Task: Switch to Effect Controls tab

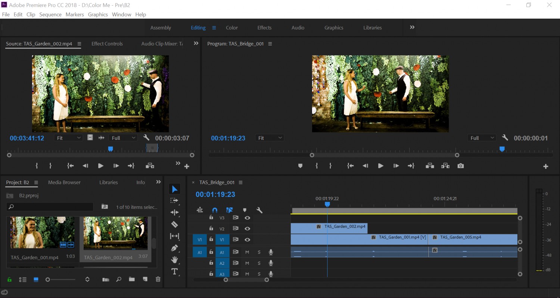Action: [x=107, y=44]
